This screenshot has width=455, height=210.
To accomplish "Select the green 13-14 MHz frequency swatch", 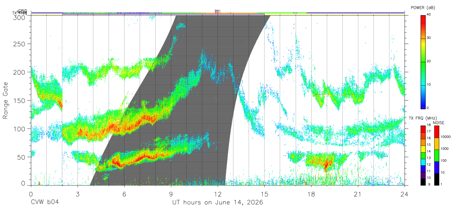I will 423,156.
